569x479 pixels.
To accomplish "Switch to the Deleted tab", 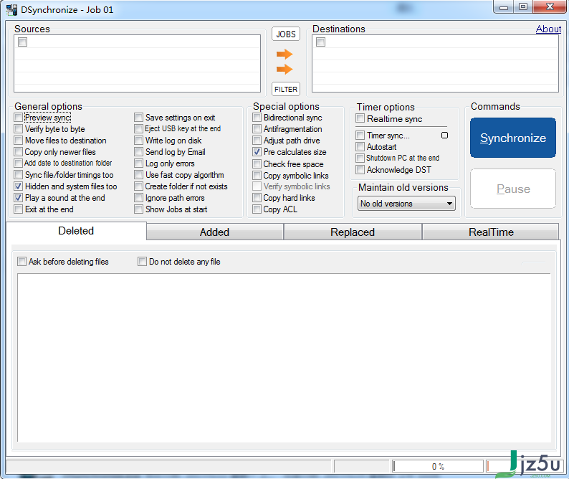I will [x=76, y=231].
